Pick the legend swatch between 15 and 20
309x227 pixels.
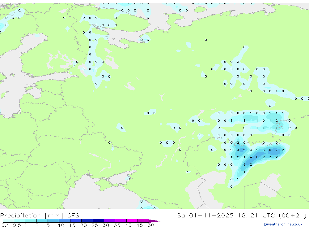(76, 221)
